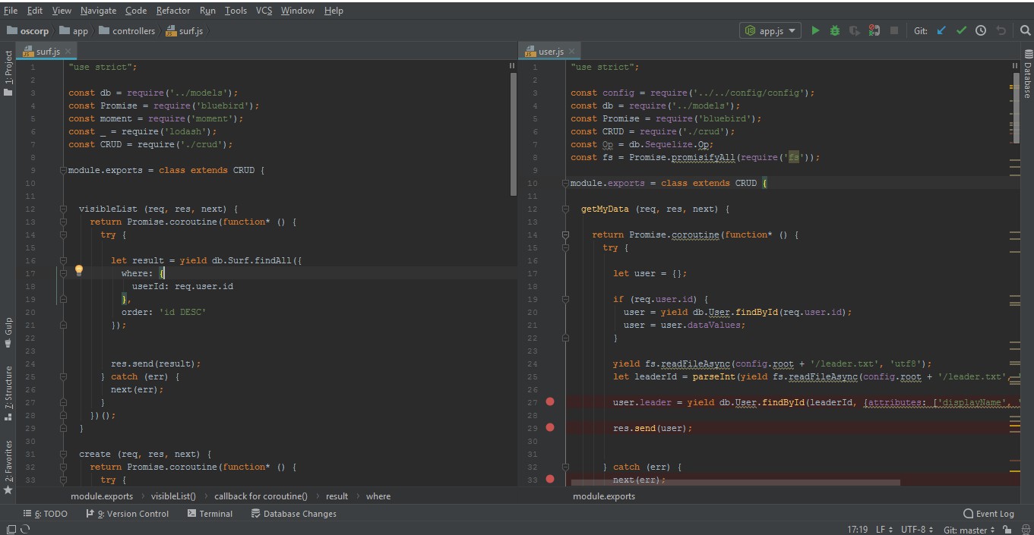This screenshot has height=535, width=1034.
Task: Switch to the user.js editor tab
Action: click(550, 52)
